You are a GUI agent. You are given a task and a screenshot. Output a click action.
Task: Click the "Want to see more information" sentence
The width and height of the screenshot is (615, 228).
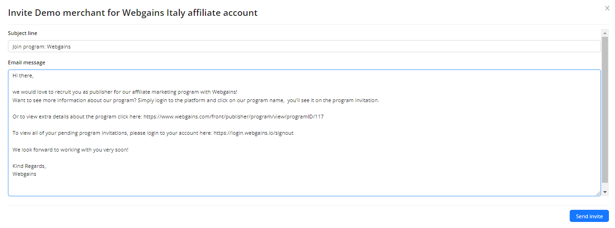click(x=75, y=101)
